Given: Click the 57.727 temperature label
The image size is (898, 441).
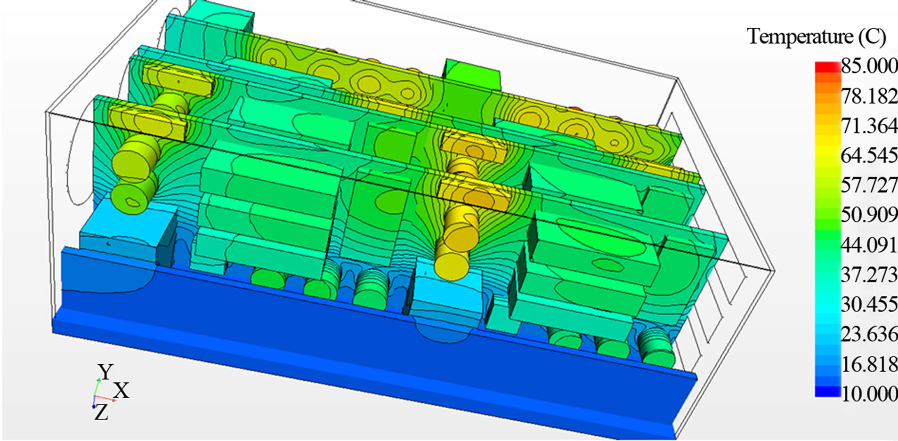Looking at the screenshot, I should tap(871, 185).
